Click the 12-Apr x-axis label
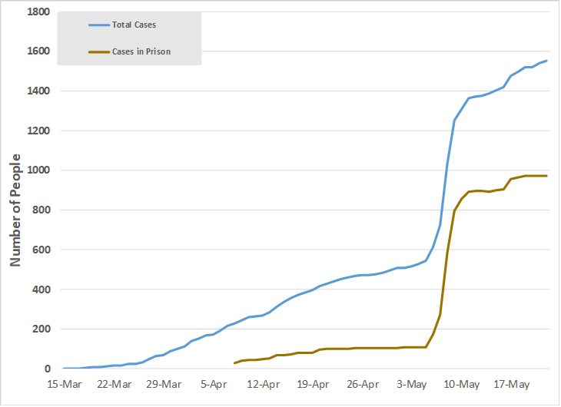Viewport: 561px width, 407px height. click(x=264, y=385)
